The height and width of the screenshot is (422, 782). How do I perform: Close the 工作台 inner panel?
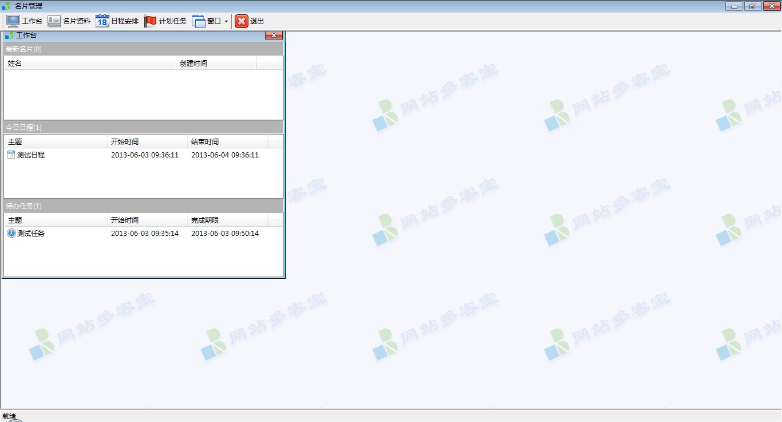tap(274, 36)
